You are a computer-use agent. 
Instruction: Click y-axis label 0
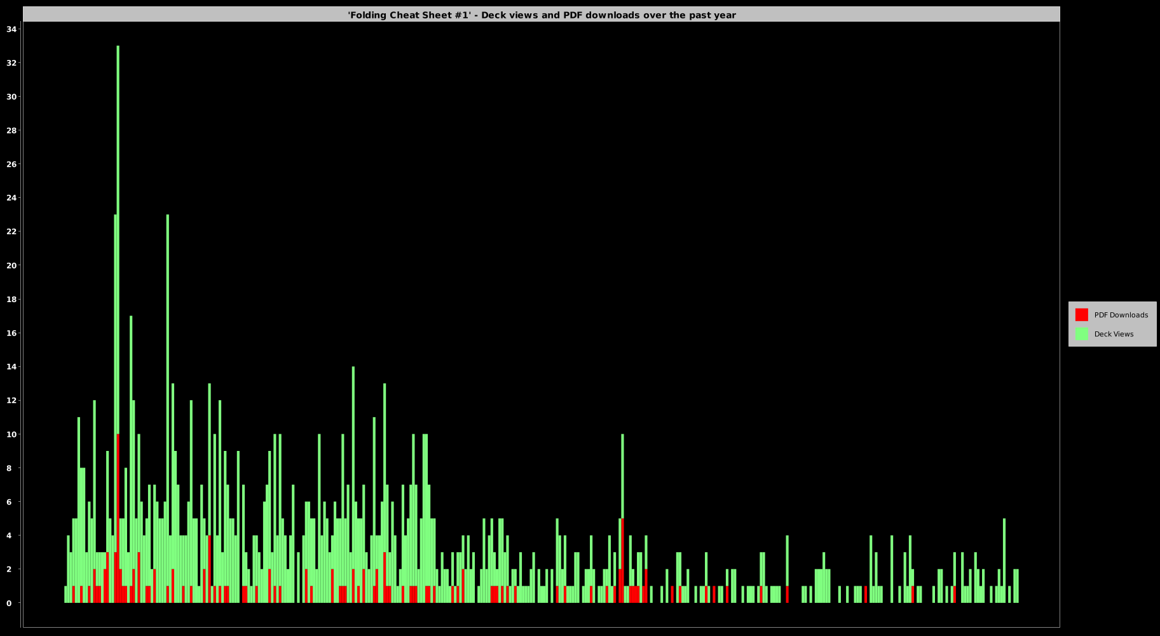9,603
